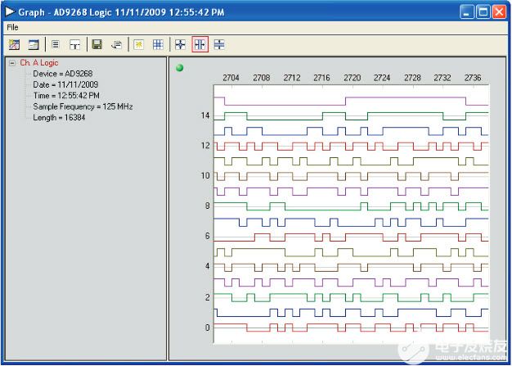Click the 2732 sample axis label

click(442, 78)
